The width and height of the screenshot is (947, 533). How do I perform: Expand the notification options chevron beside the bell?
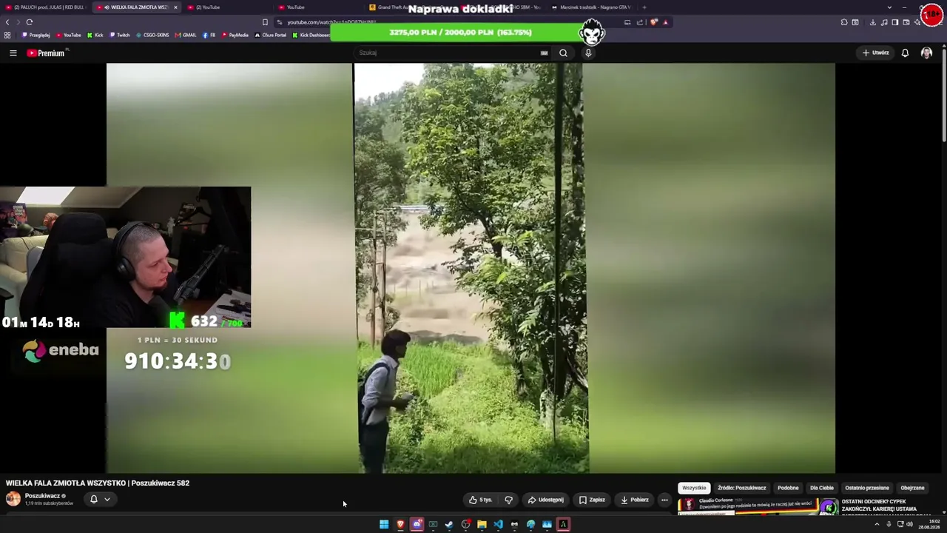[107, 499]
